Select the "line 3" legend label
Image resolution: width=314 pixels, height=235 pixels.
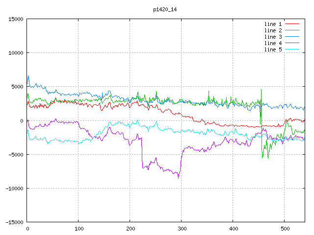click(x=273, y=37)
